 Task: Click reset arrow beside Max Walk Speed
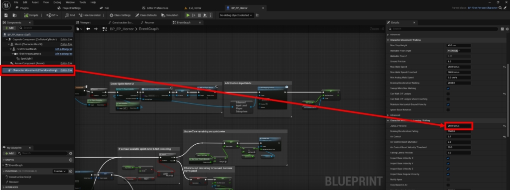(505, 67)
